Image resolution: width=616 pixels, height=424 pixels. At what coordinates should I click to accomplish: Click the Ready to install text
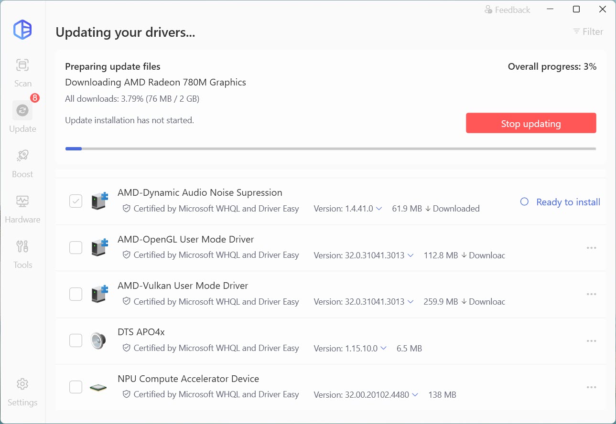coord(568,202)
